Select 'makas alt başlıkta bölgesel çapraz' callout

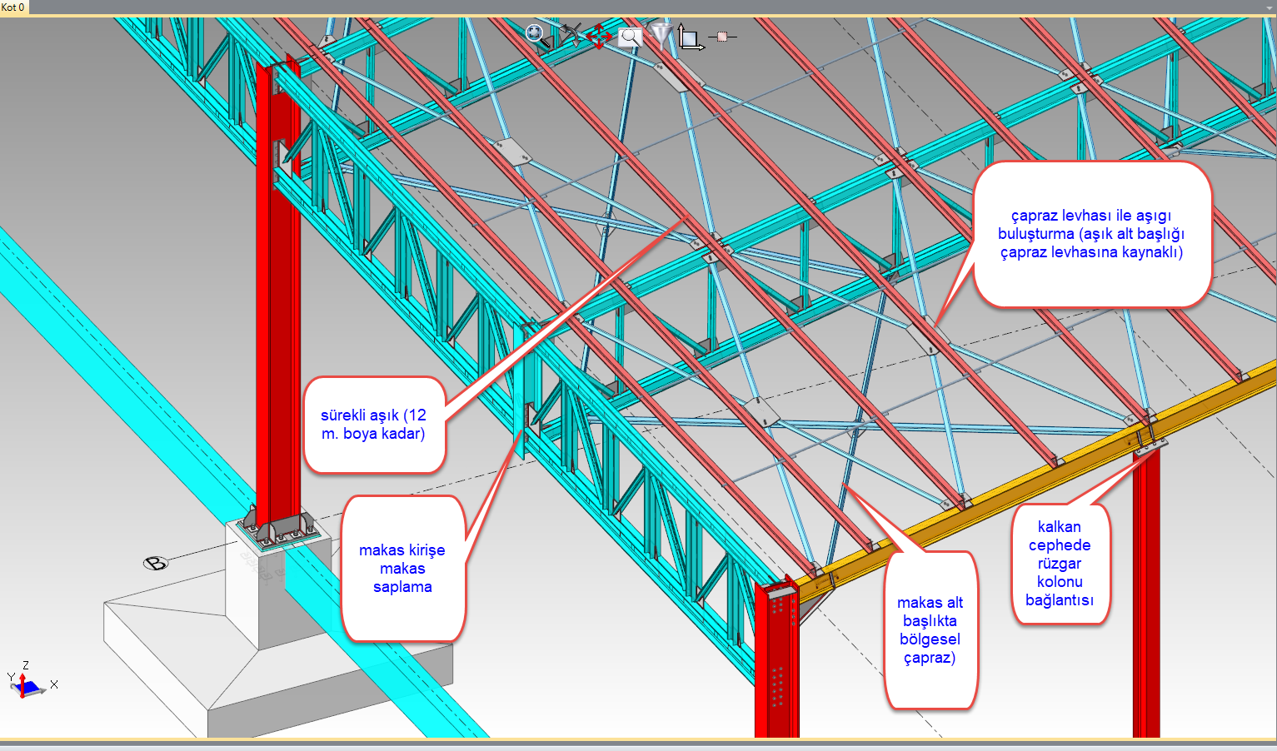(x=930, y=630)
